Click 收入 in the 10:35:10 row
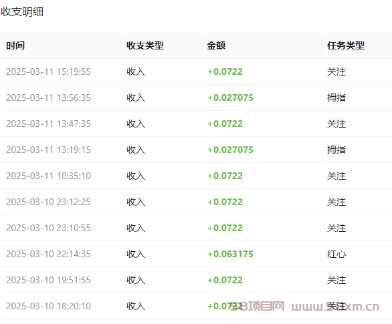The height and width of the screenshot is (324, 392). [136, 176]
